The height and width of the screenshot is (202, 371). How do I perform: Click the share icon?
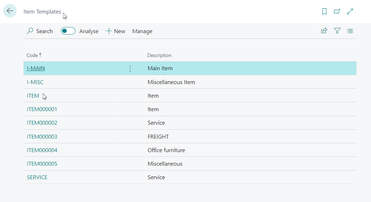324,31
